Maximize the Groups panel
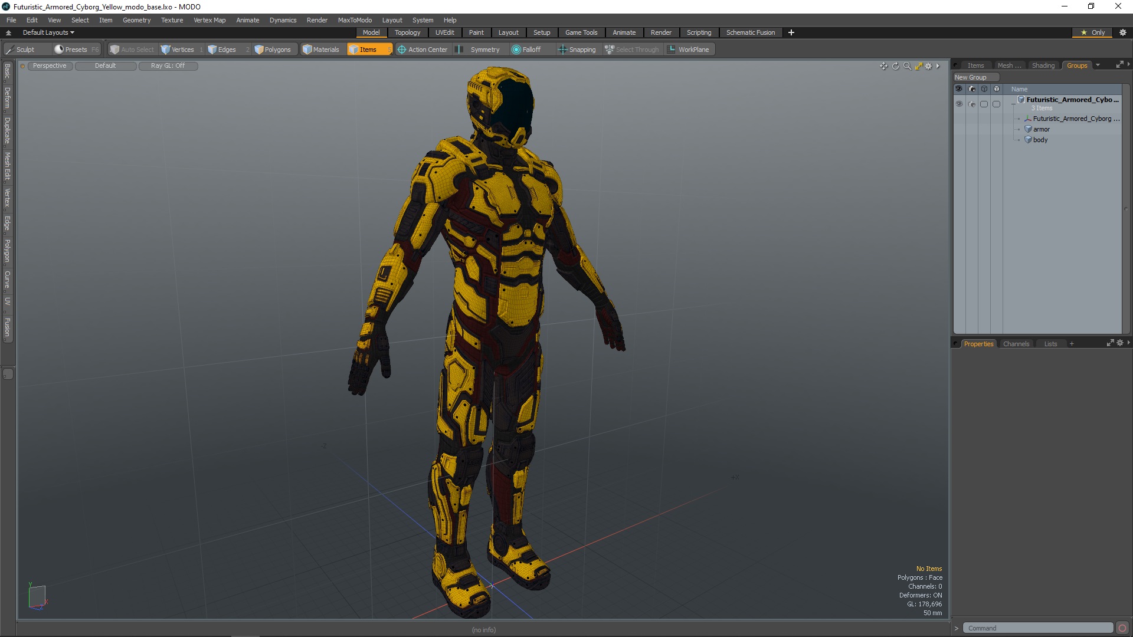Image resolution: width=1133 pixels, height=637 pixels. [x=1119, y=64]
